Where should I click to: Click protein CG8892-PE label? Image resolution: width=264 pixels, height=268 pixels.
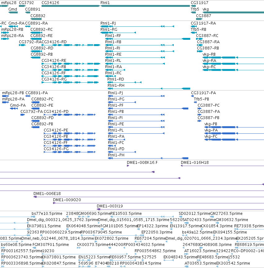pos(42,105)
